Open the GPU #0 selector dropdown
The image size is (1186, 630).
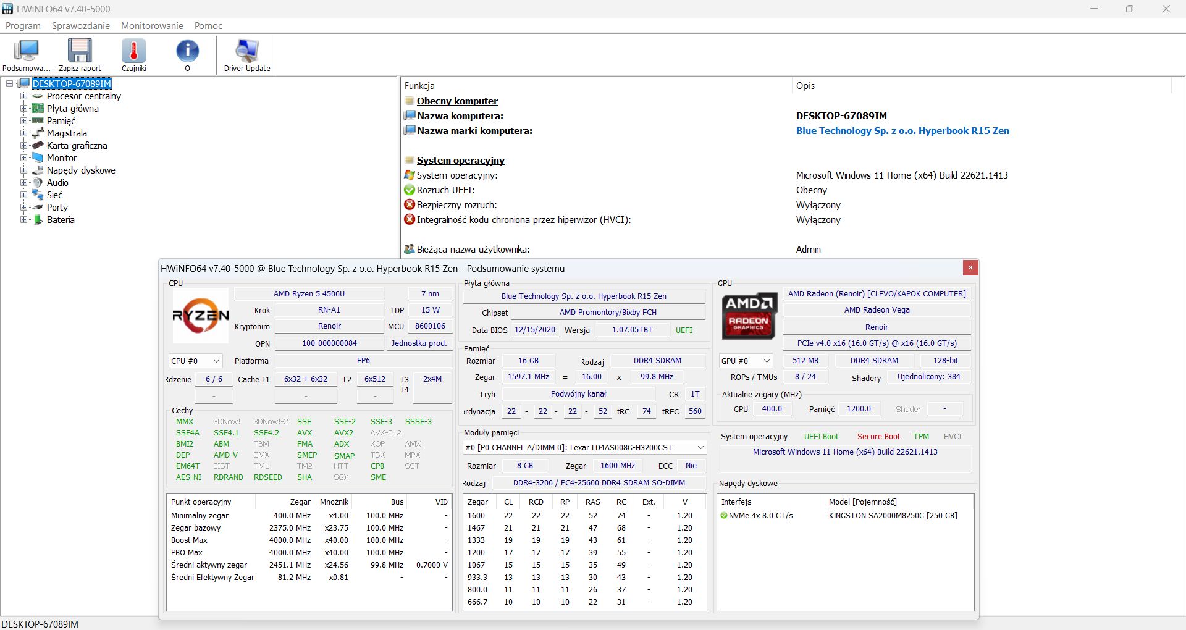point(746,361)
